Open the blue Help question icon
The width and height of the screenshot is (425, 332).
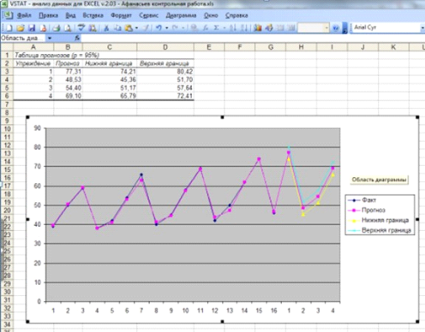[336, 28]
